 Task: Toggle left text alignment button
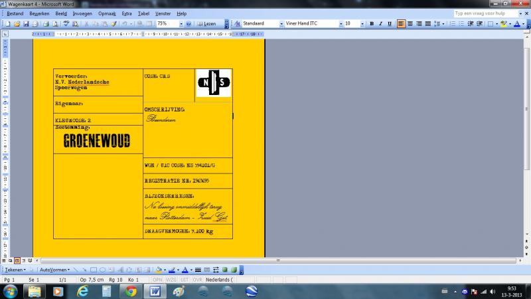[x=401, y=24]
